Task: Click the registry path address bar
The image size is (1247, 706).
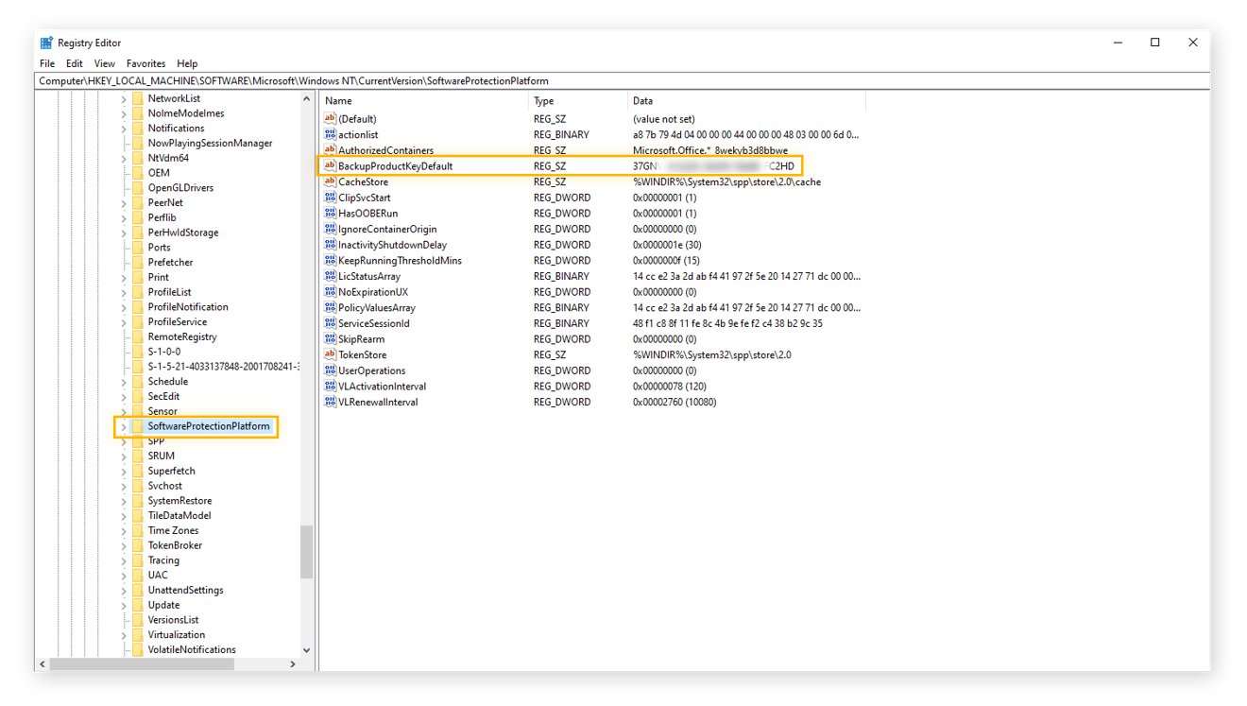Action: [378, 81]
